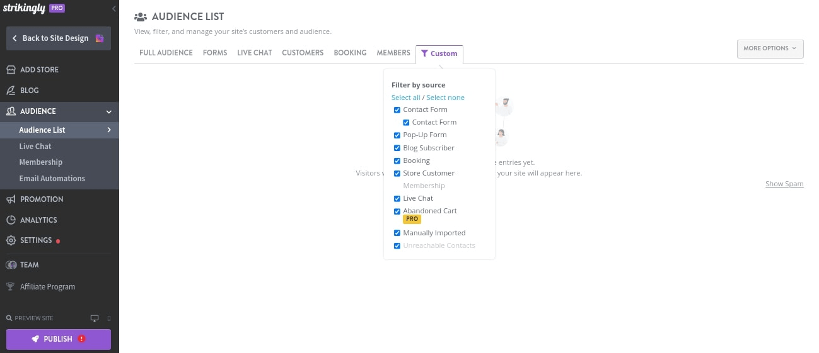This screenshot has height=353, width=819.
Task: Open the Affiliate Program trophy icon
Action: pyautogui.click(x=10, y=286)
